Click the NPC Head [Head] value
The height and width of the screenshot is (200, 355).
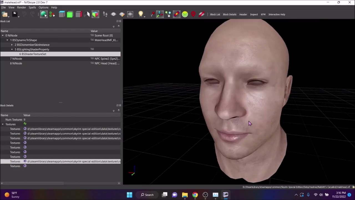pyautogui.click(x=107, y=63)
